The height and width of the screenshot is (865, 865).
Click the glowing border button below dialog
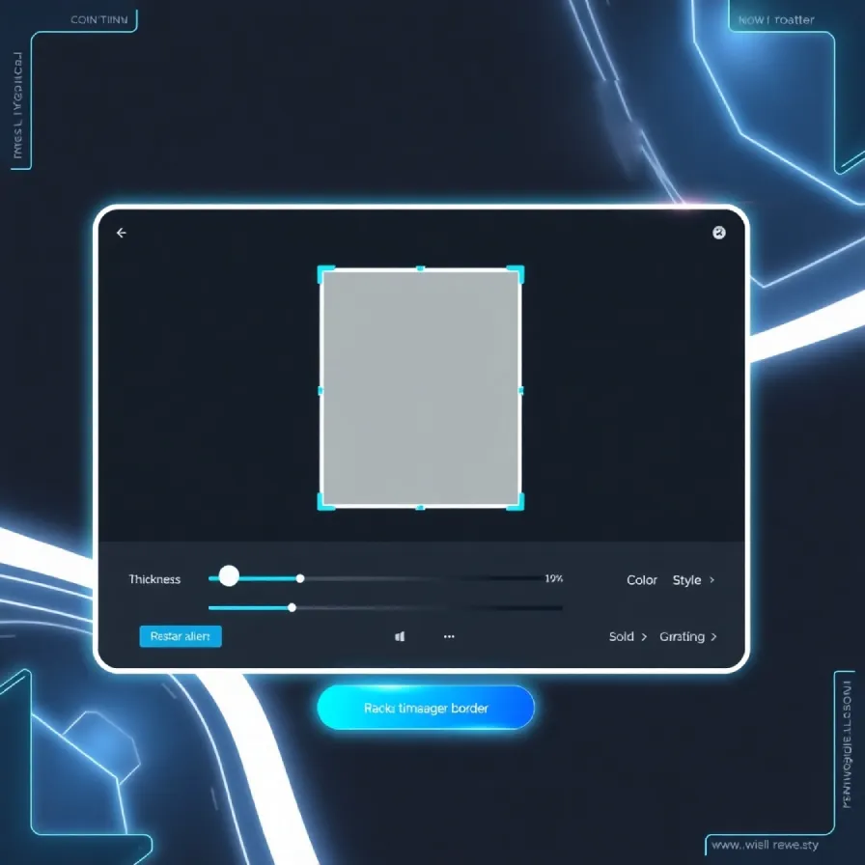(426, 708)
